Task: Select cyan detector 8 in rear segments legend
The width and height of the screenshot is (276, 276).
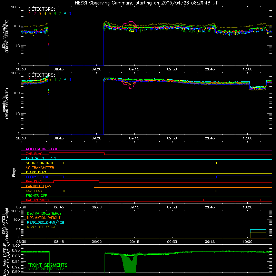Action: point(65,80)
